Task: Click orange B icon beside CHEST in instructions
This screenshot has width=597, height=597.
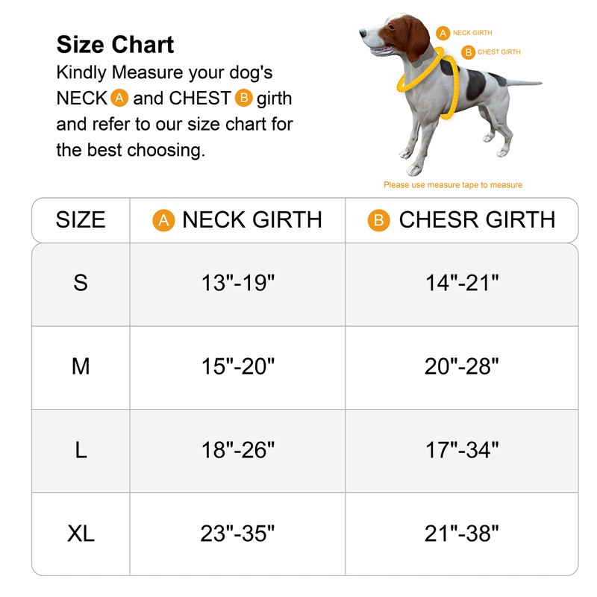Action: pos(244,99)
